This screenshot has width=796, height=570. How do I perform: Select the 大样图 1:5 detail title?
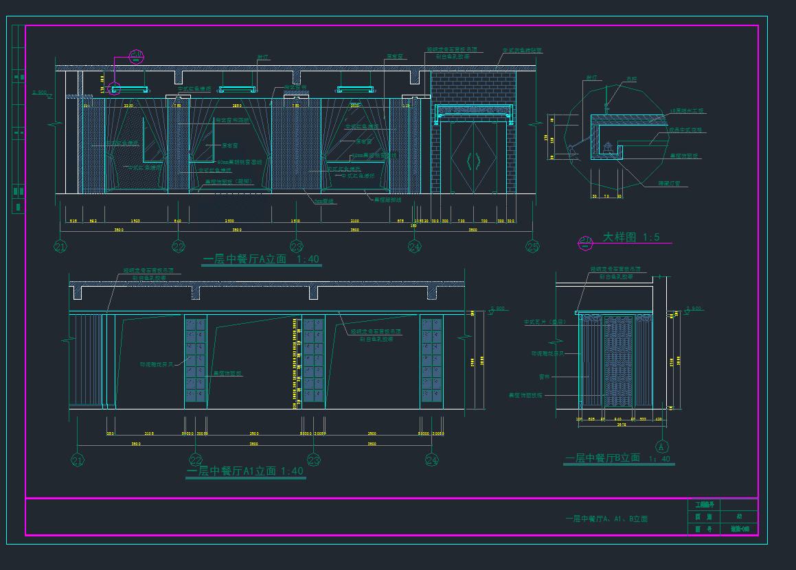(631, 237)
